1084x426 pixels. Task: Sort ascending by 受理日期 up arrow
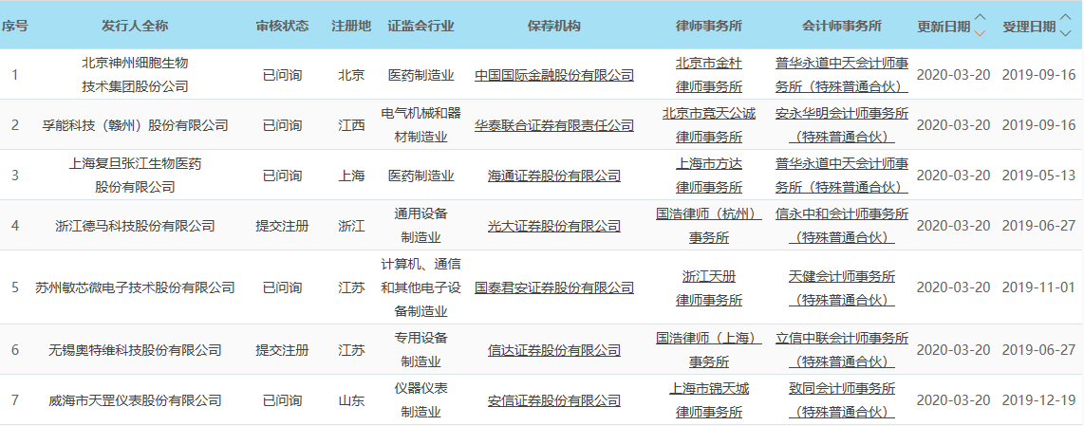[x=1065, y=17]
